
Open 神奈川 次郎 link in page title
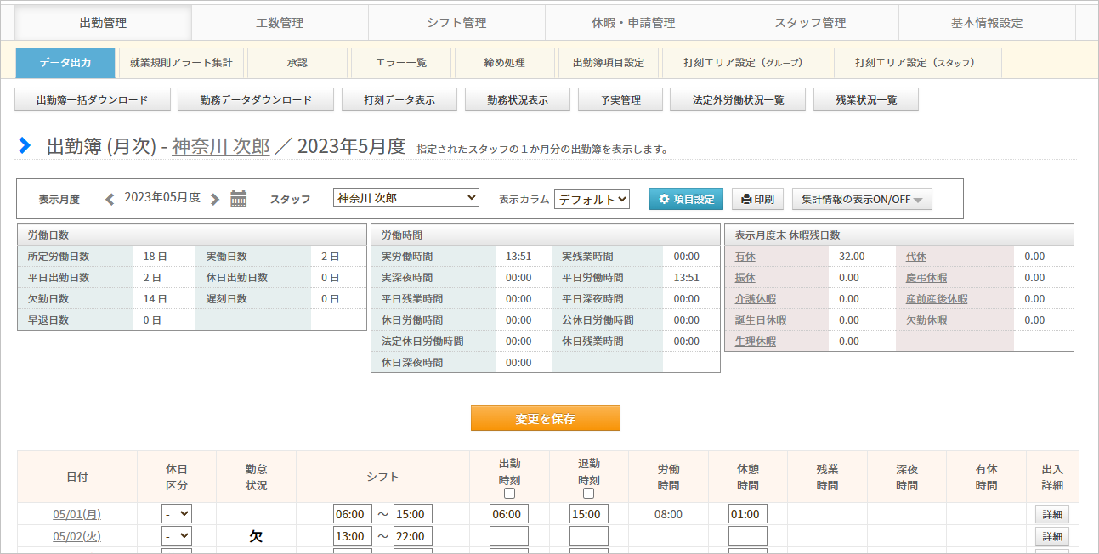coord(221,146)
